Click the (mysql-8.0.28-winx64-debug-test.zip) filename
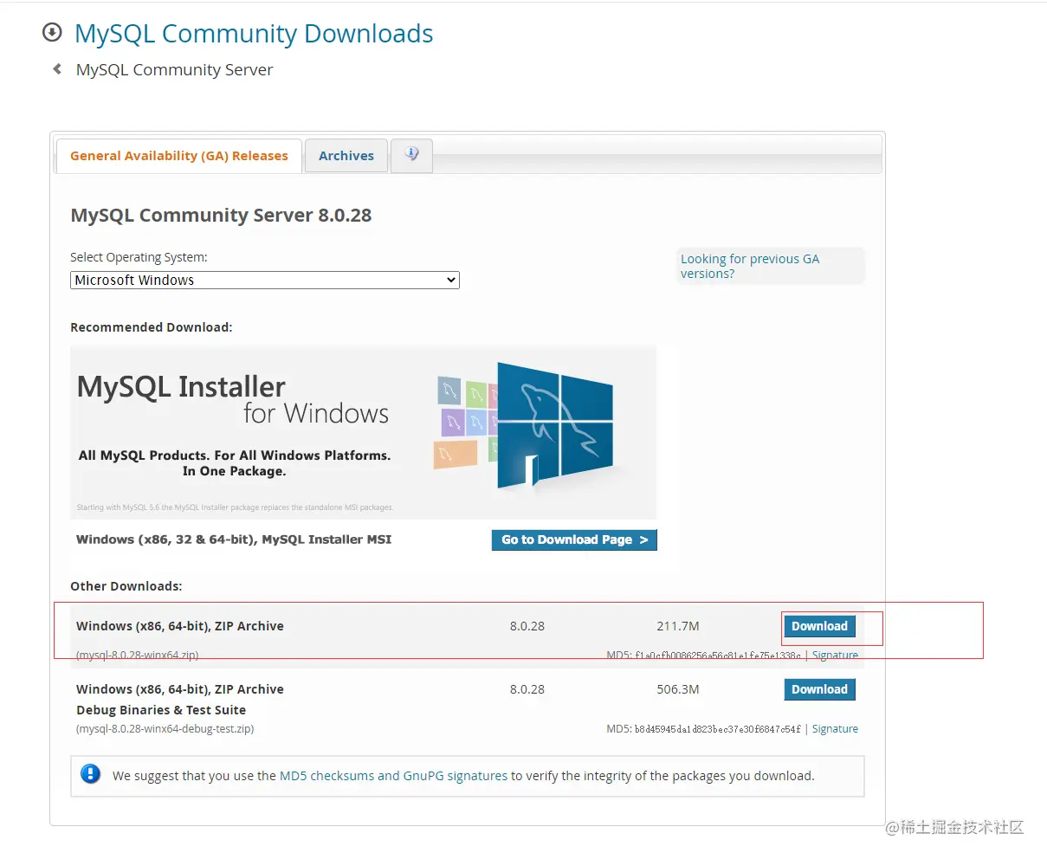Viewport: 1047px width, 859px height. coord(165,729)
